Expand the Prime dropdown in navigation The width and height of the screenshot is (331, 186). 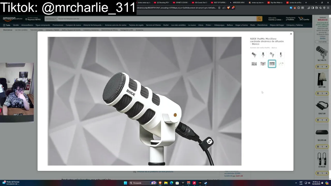209,25
